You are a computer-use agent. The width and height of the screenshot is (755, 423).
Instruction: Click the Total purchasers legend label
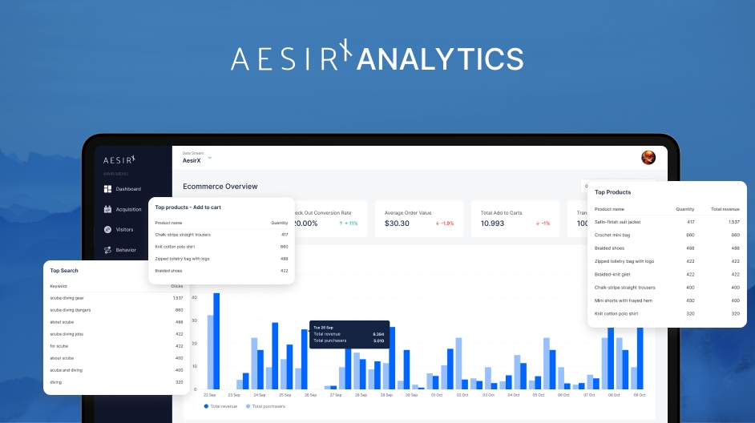(x=268, y=406)
